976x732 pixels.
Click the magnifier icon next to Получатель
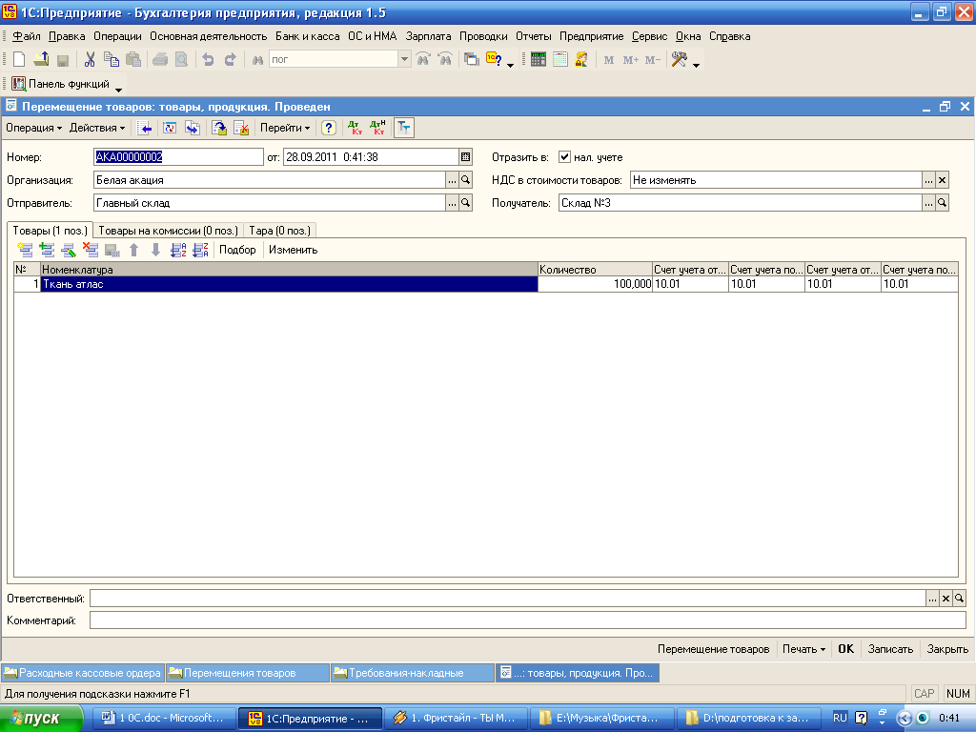pyautogui.click(x=943, y=203)
